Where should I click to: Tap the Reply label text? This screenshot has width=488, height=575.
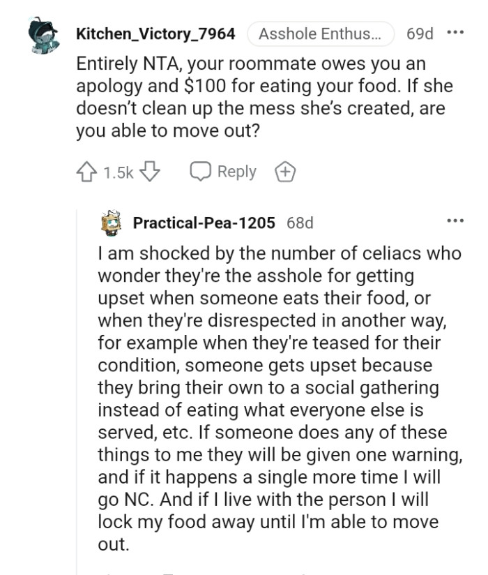tap(237, 171)
